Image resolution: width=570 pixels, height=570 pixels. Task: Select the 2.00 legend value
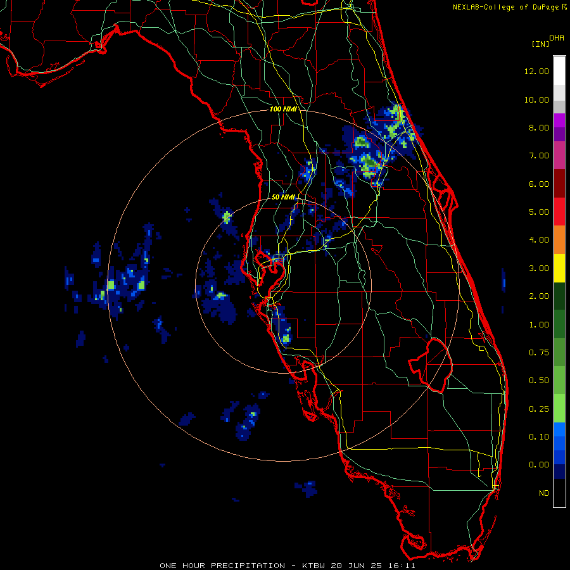coord(539,296)
